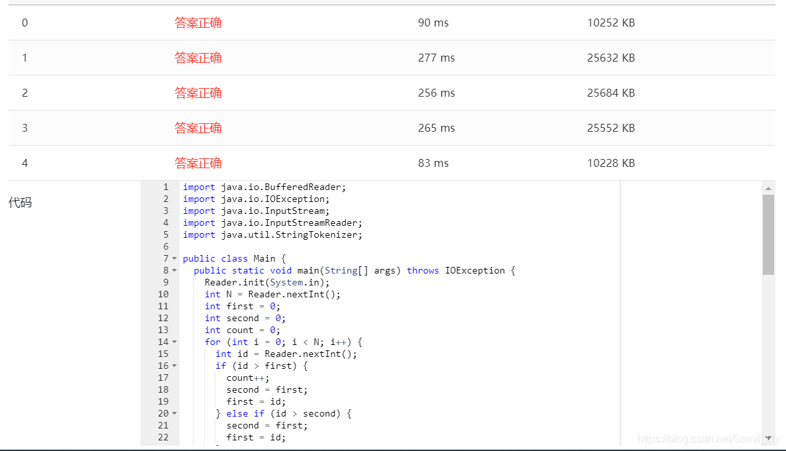786x451 pixels.
Task: Click the int N = Reader.nextInt(); line
Action: pos(272,295)
